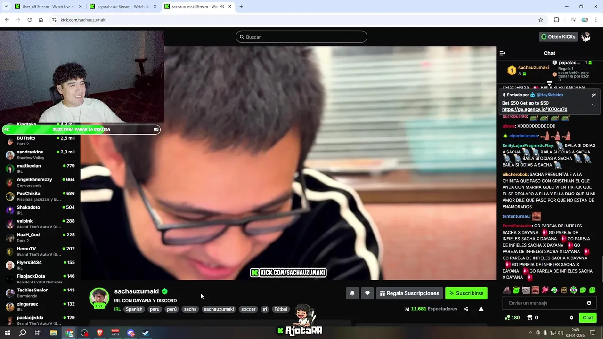Reload the page

pyautogui.click(x=29, y=20)
